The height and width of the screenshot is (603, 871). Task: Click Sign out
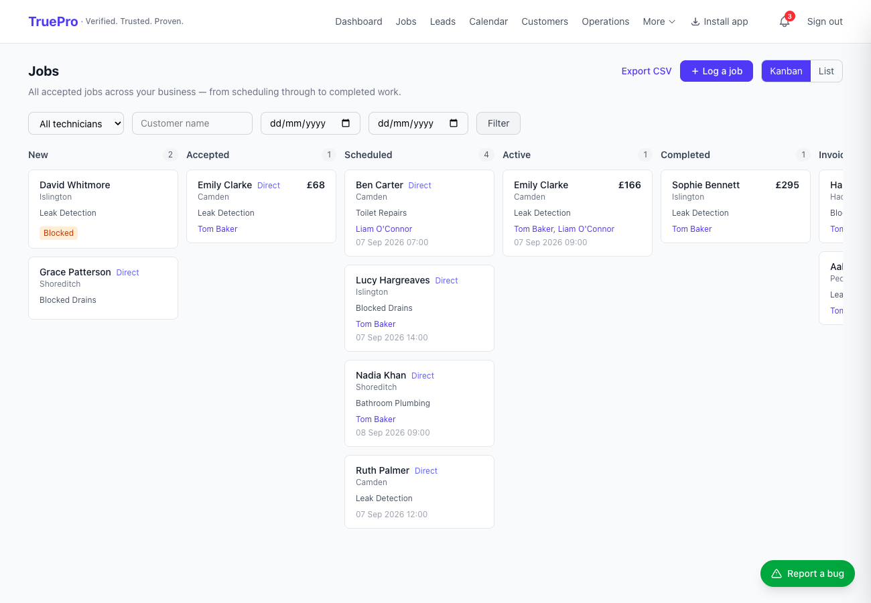click(825, 21)
